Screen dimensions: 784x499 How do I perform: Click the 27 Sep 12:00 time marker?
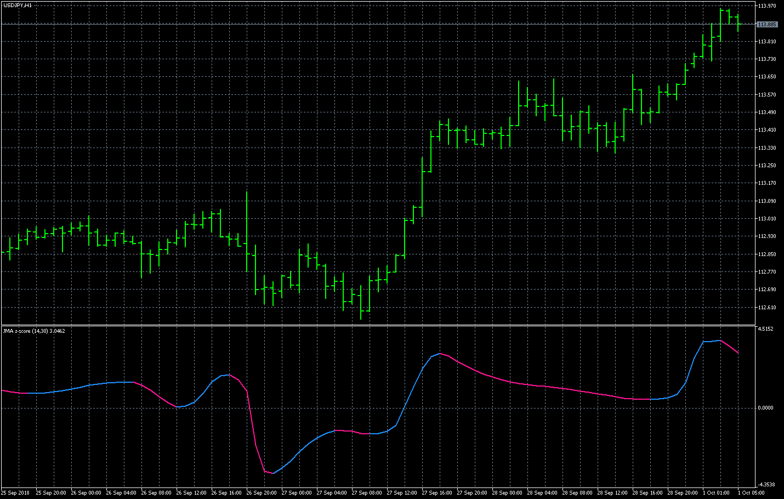coord(401,493)
